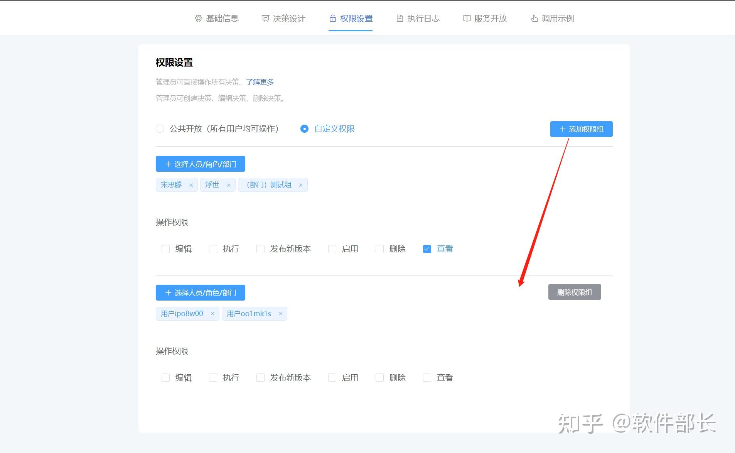
Task: Remove the 浮世 tag with its × icon
Action: pyautogui.click(x=229, y=184)
